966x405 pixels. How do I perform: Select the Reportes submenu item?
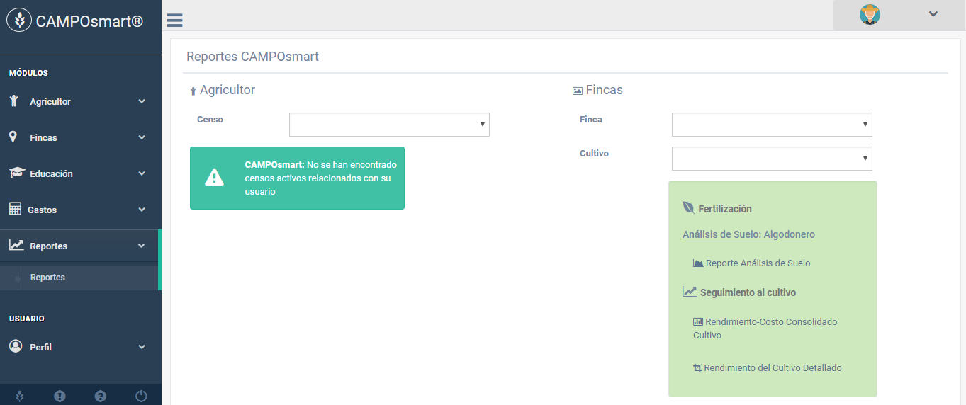[47, 278]
